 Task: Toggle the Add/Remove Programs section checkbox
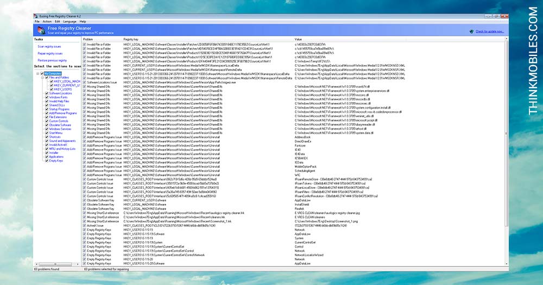(x=47, y=113)
